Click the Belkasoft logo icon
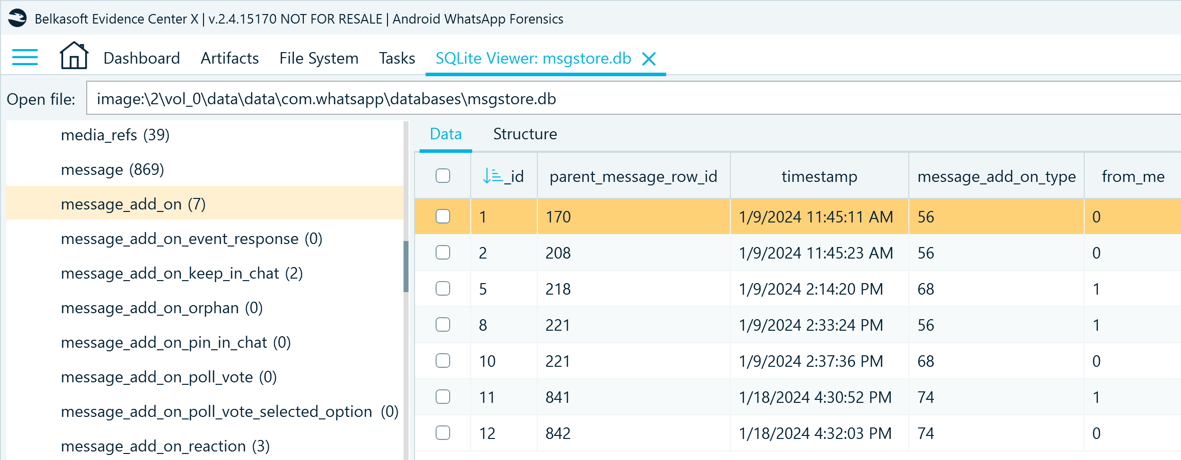The width and height of the screenshot is (1181, 460). [18, 19]
